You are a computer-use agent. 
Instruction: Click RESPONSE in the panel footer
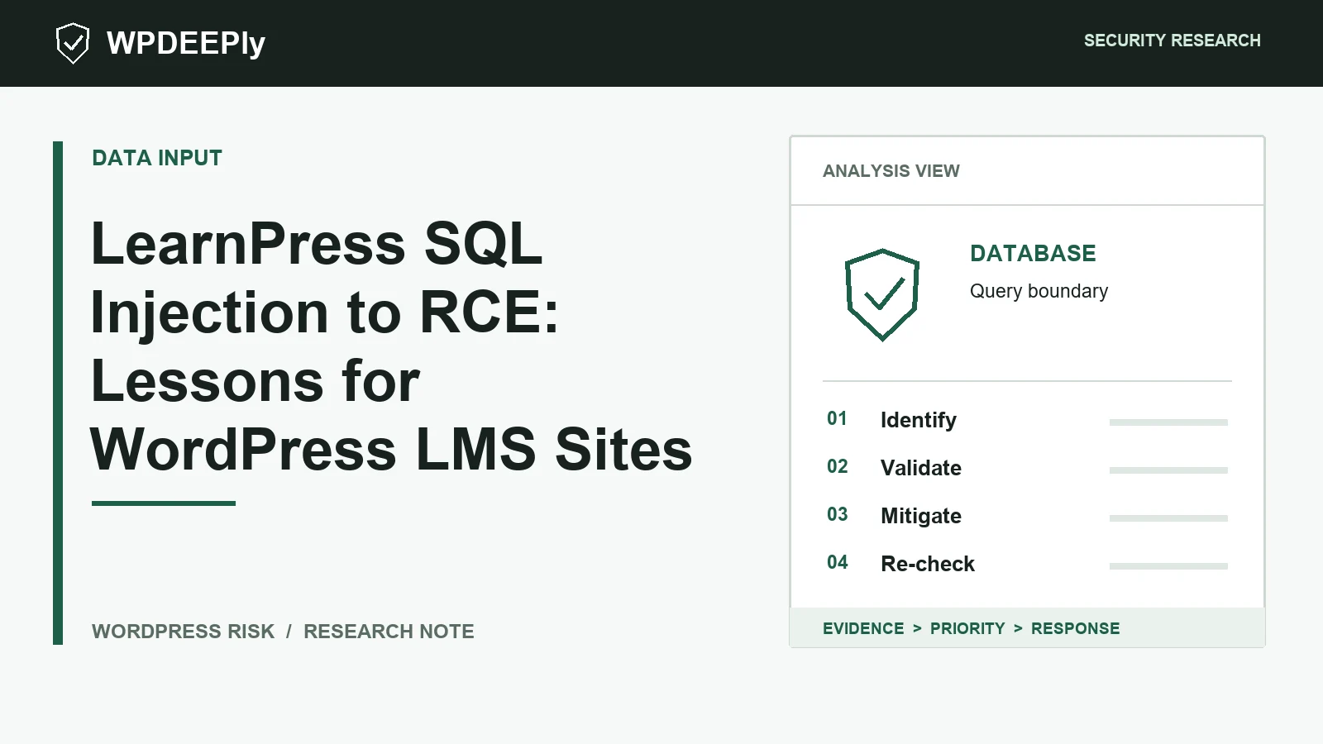[x=1075, y=628]
